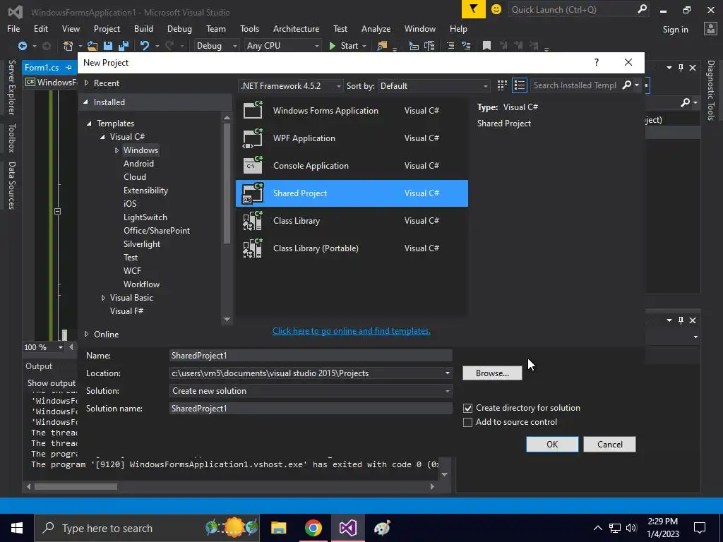Click the yellow notifications flag icon
The height and width of the screenshot is (542, 723).
[474, 9]
